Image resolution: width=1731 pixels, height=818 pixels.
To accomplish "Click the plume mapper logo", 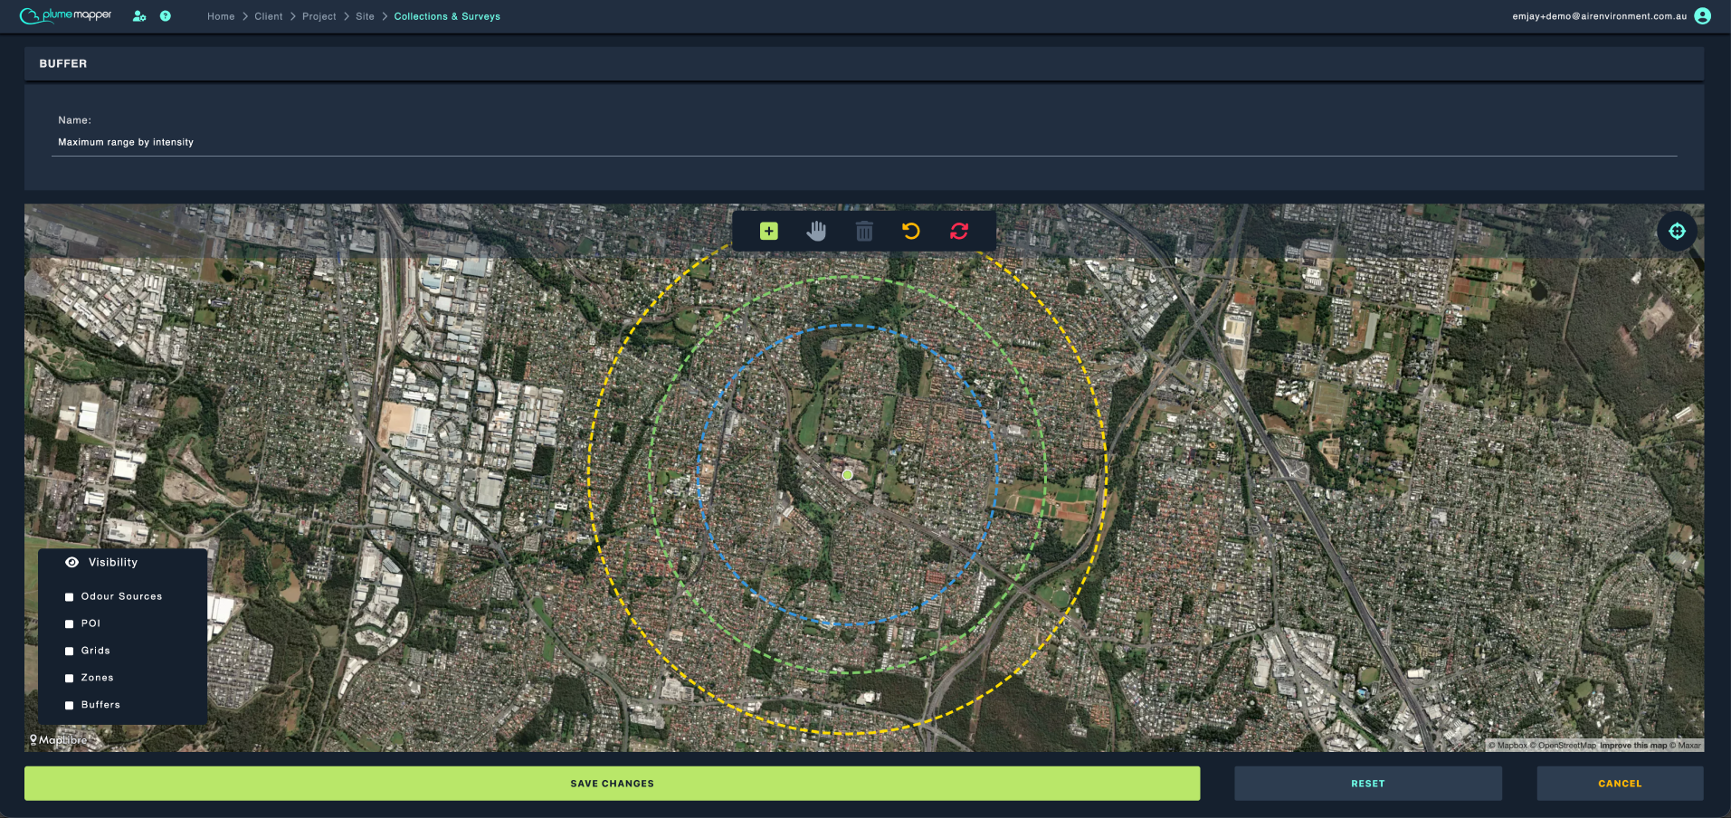I will click(66, 15).
